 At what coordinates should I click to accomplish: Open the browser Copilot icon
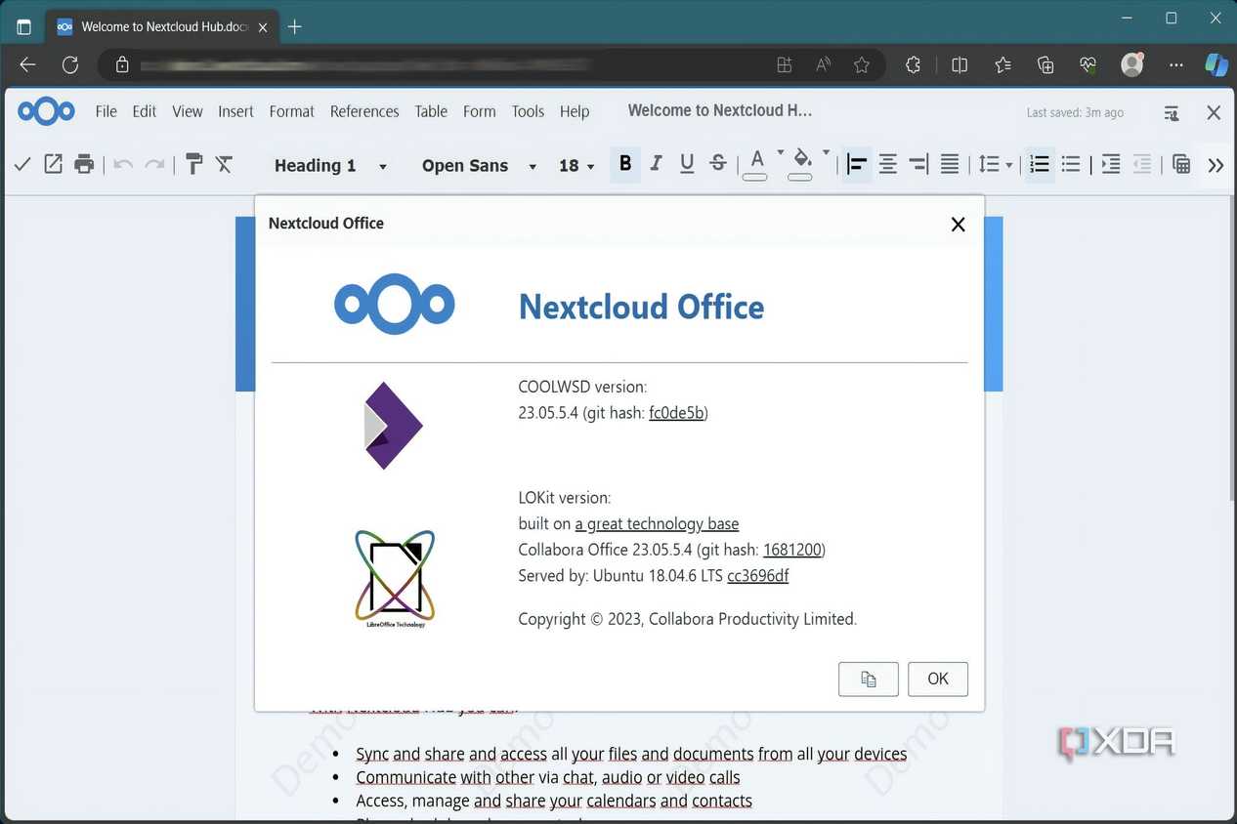coord(1216,64)
